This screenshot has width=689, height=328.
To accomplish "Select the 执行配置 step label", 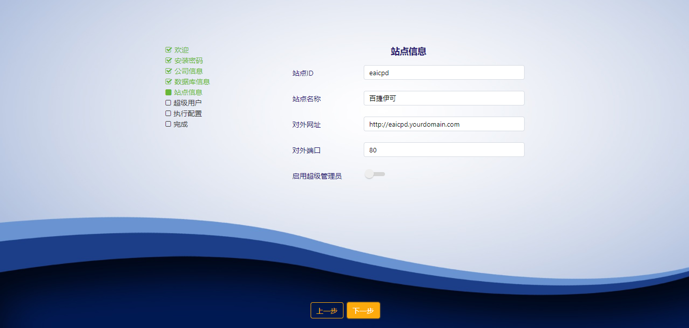I will click(188, 114).
